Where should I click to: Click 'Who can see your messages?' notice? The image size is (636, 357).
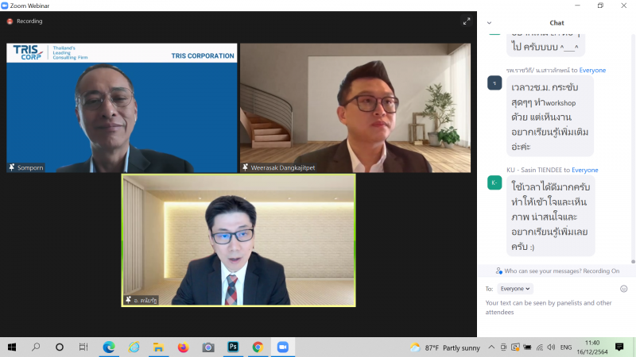pos(557,271)
